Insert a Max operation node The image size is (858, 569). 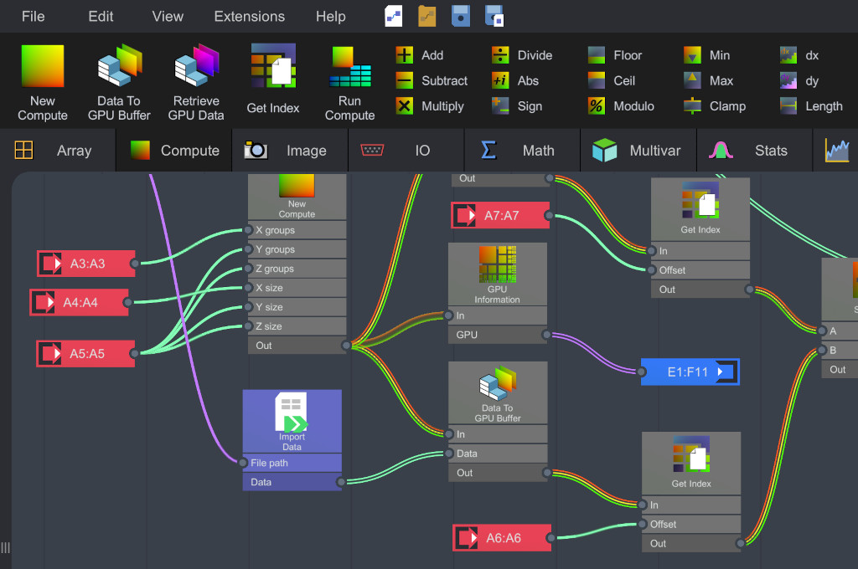point(709,81)
